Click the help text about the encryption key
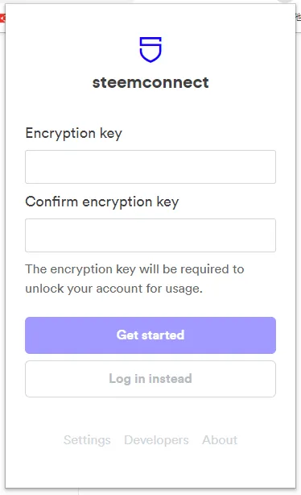Viewport: 301px width, 495px height. [134, 279]
